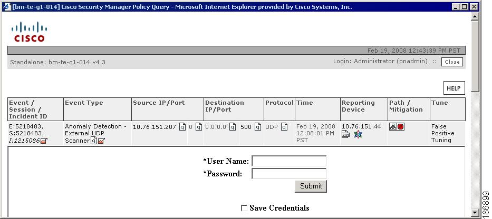Viewport: 492px width, 219px height.
Task: Toggle Save Credentials checkbox
Action: pos(244,208)
